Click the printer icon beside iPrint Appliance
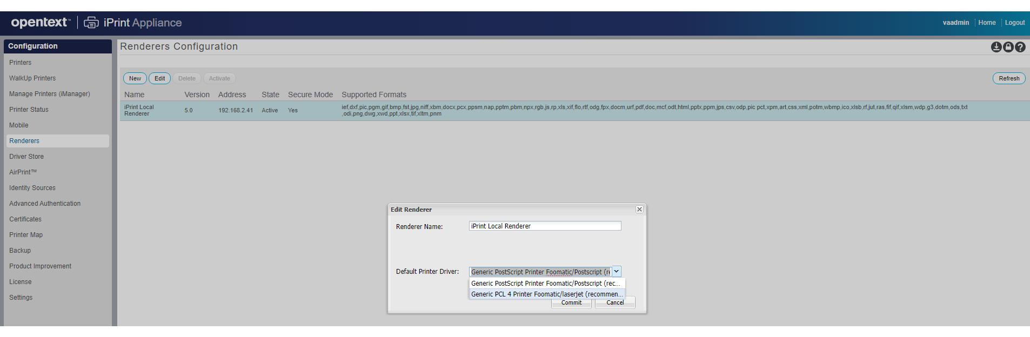 (x=91, y=23)
